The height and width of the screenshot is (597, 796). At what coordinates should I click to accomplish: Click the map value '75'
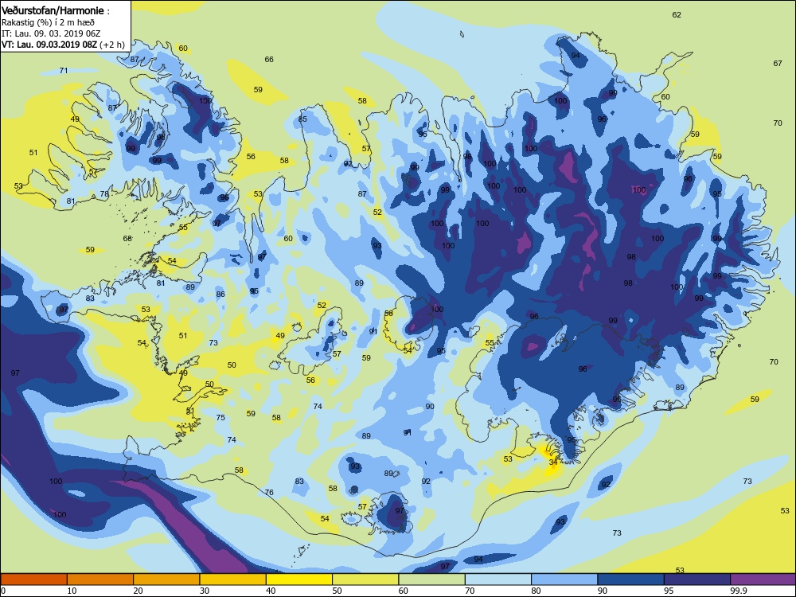coord(220,417)
